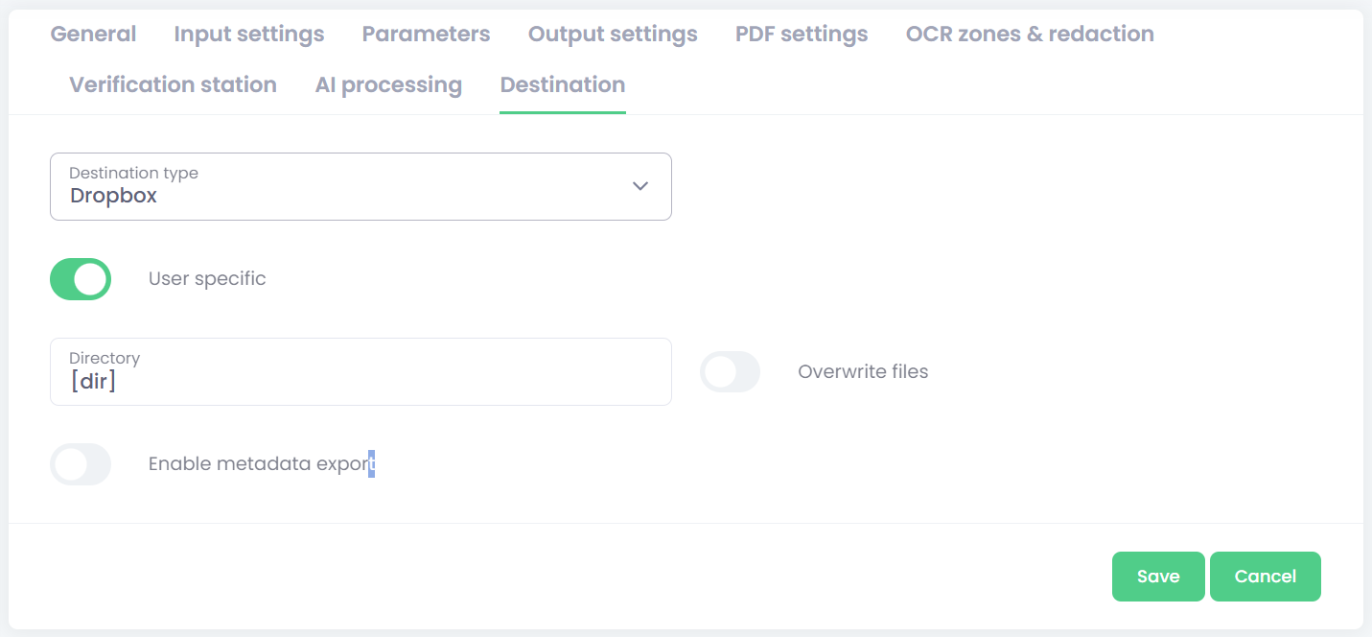Viewport: 1372px width, 637px height.
Task: Open the Destination type dropdown showing Dropbox
Action: click(x=360, y=186)
